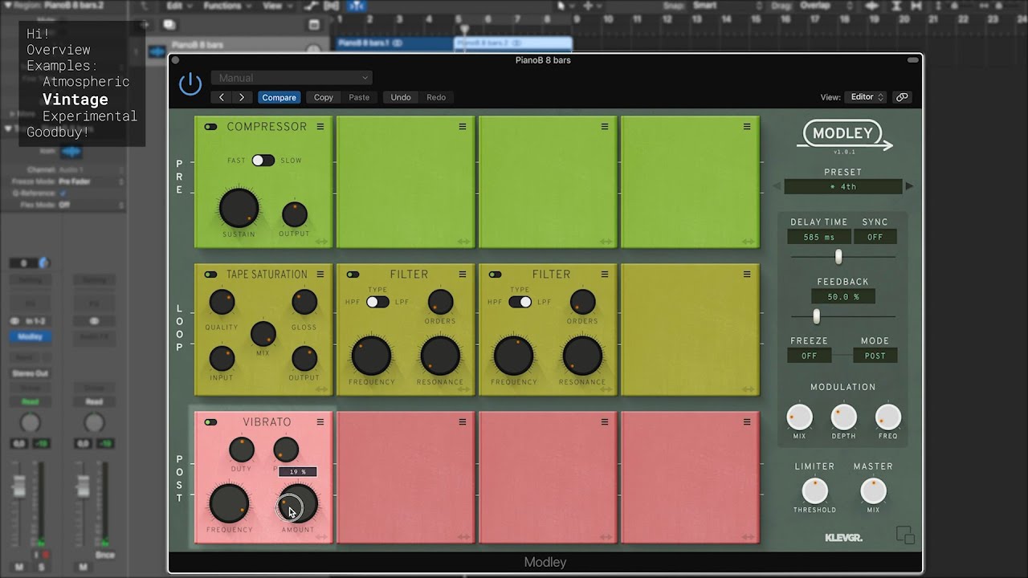Click the Copy button in plugin header
The height and width of the screenshot is (578, 1028).
point(324,97)
